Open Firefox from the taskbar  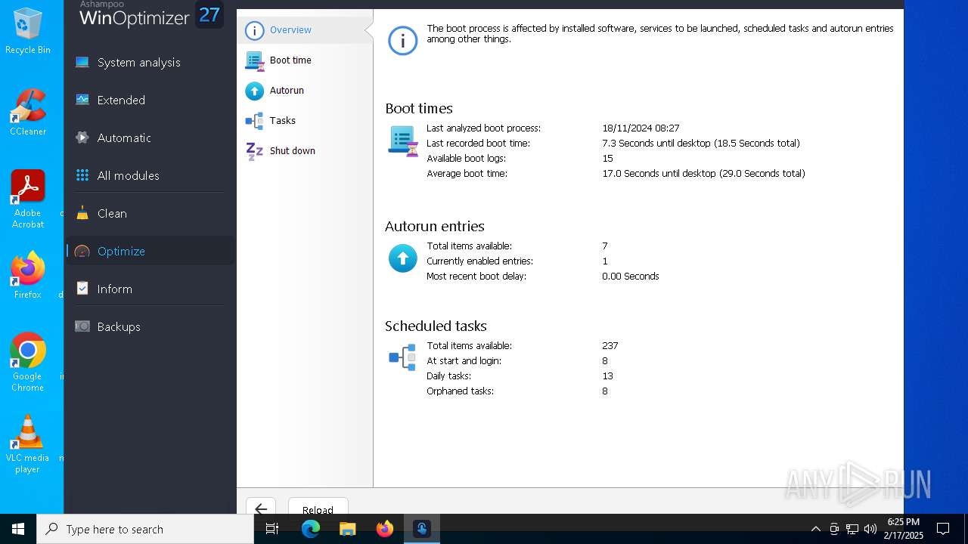pyautogui.click(x=385, y=529)
